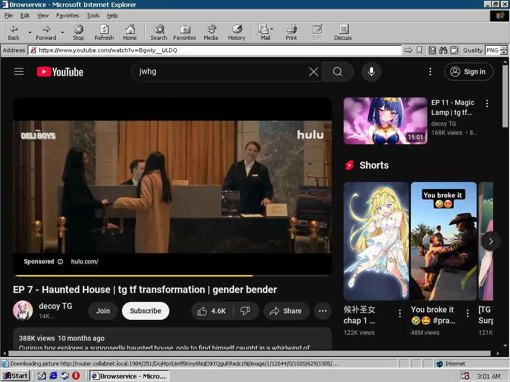Viewport: 510px width, 382px height.
Task: Launch Internet Explorer from quick launch
Action: 53,376
